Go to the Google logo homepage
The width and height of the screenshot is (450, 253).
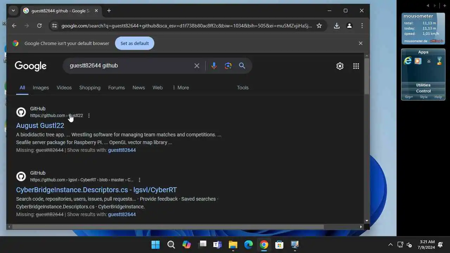pos(31,66)
